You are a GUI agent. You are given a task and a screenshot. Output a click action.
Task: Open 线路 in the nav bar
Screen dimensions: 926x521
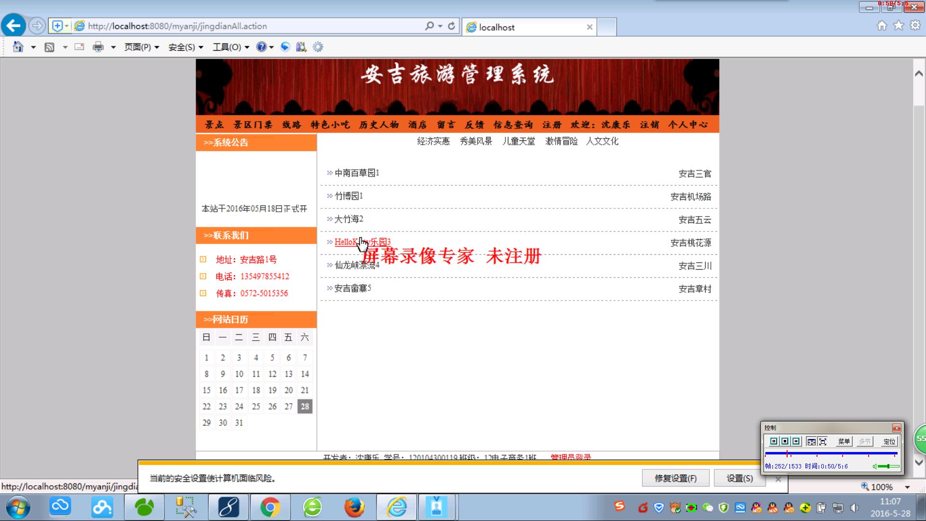[291, 125]
